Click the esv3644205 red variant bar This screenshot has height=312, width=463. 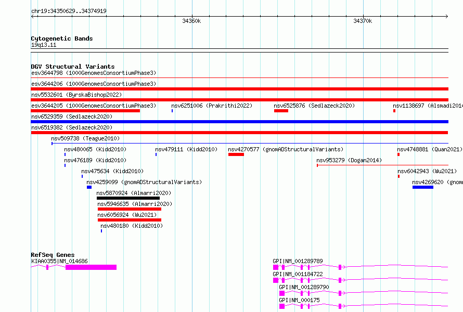pos(85,111)
